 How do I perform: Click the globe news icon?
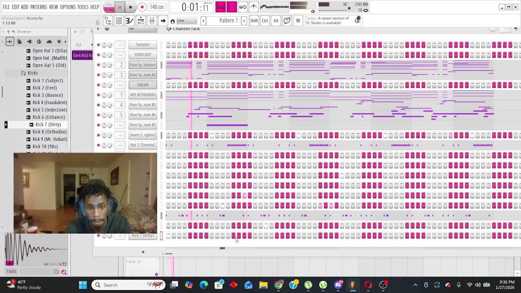(x=357, y=20)
